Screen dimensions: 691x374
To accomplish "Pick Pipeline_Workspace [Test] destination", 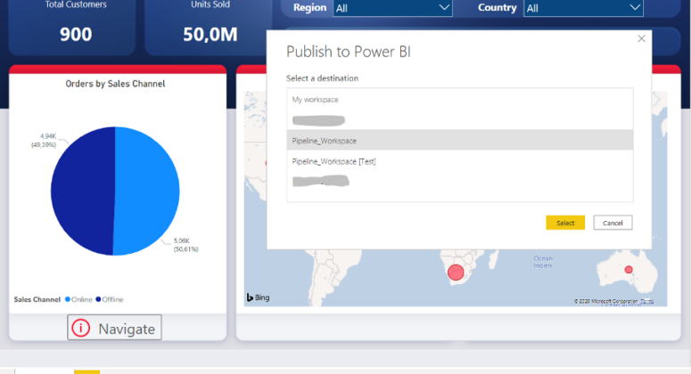I will coord(459,161).
